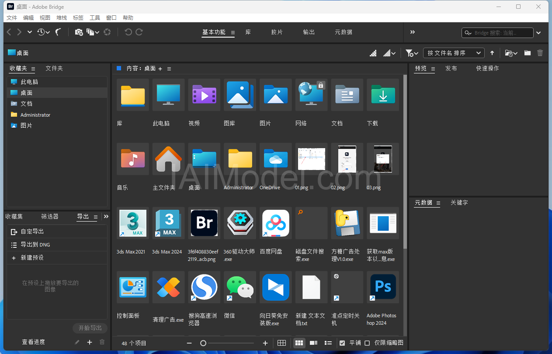552x354 pixels.
Task: Select the thumbnail grid view mode
Action: [x=299, y=343]
